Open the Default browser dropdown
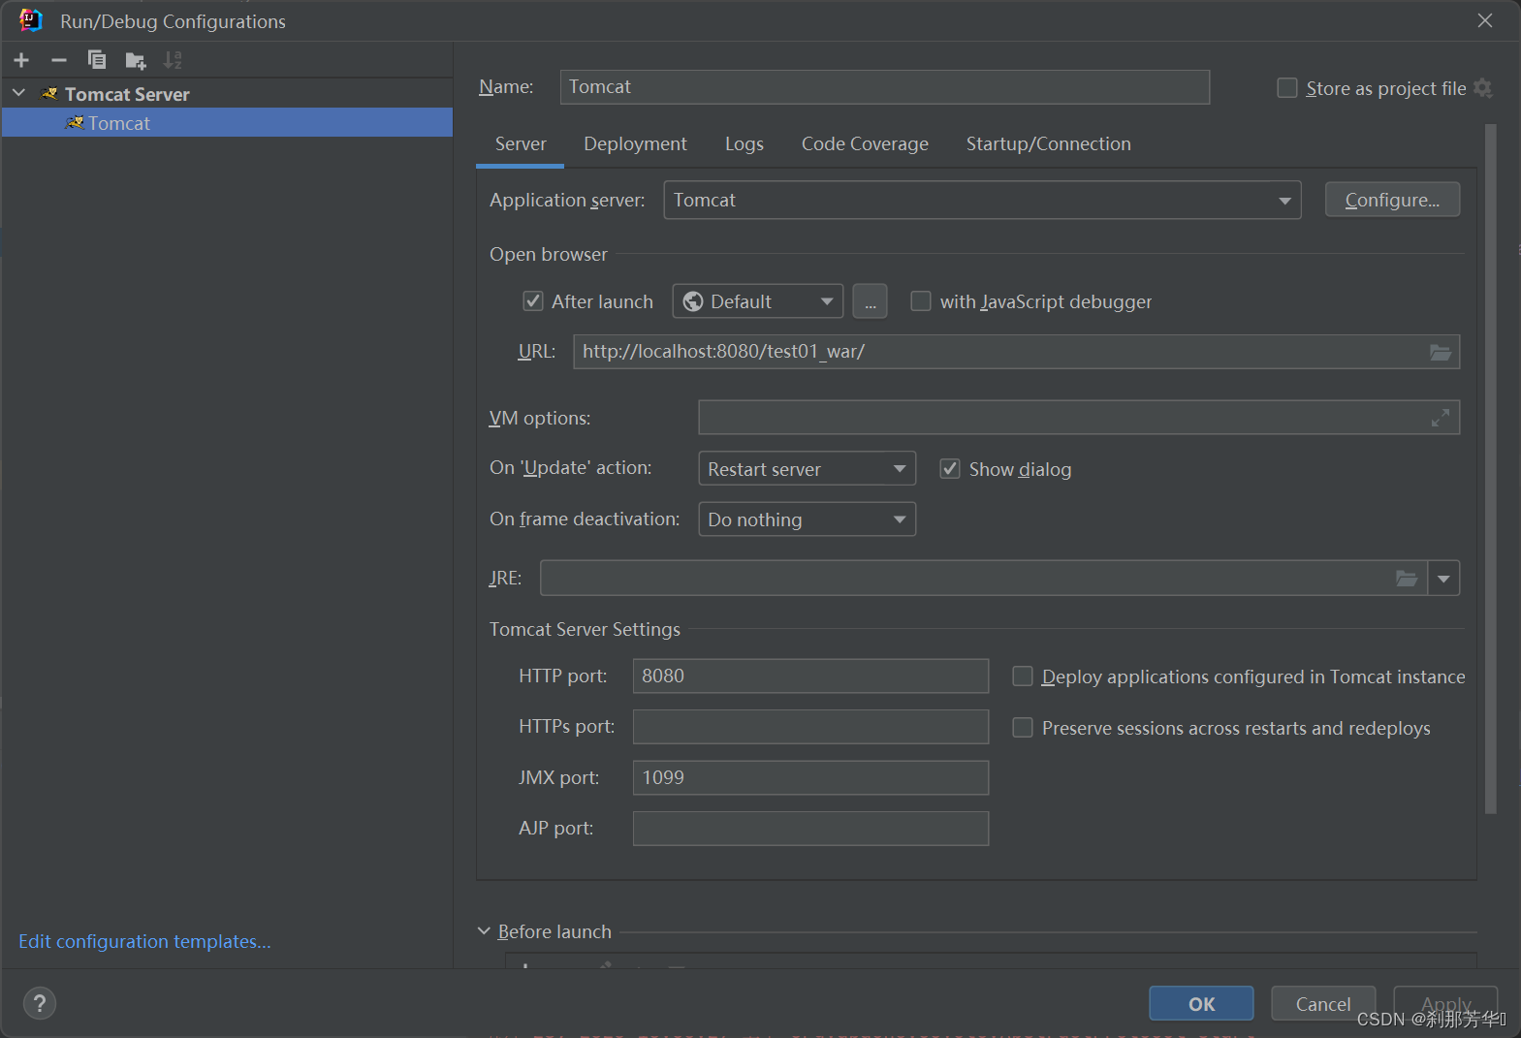 pyautogui.click(x=758, y=301)
